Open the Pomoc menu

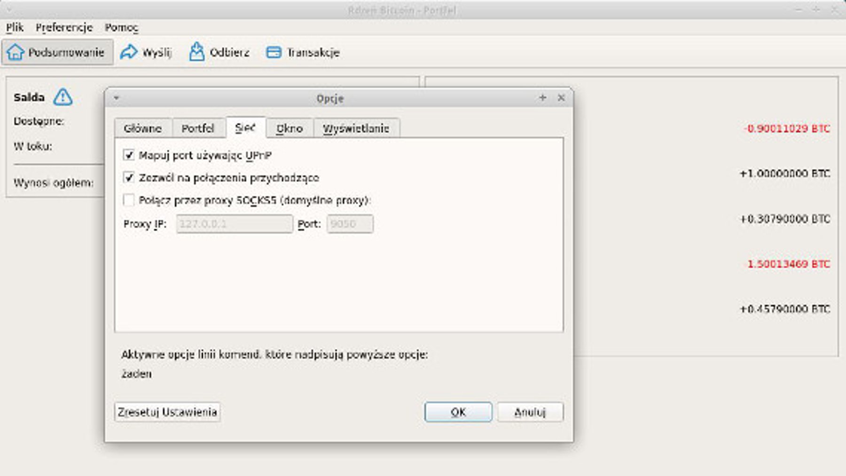click(x=122, y=27)
